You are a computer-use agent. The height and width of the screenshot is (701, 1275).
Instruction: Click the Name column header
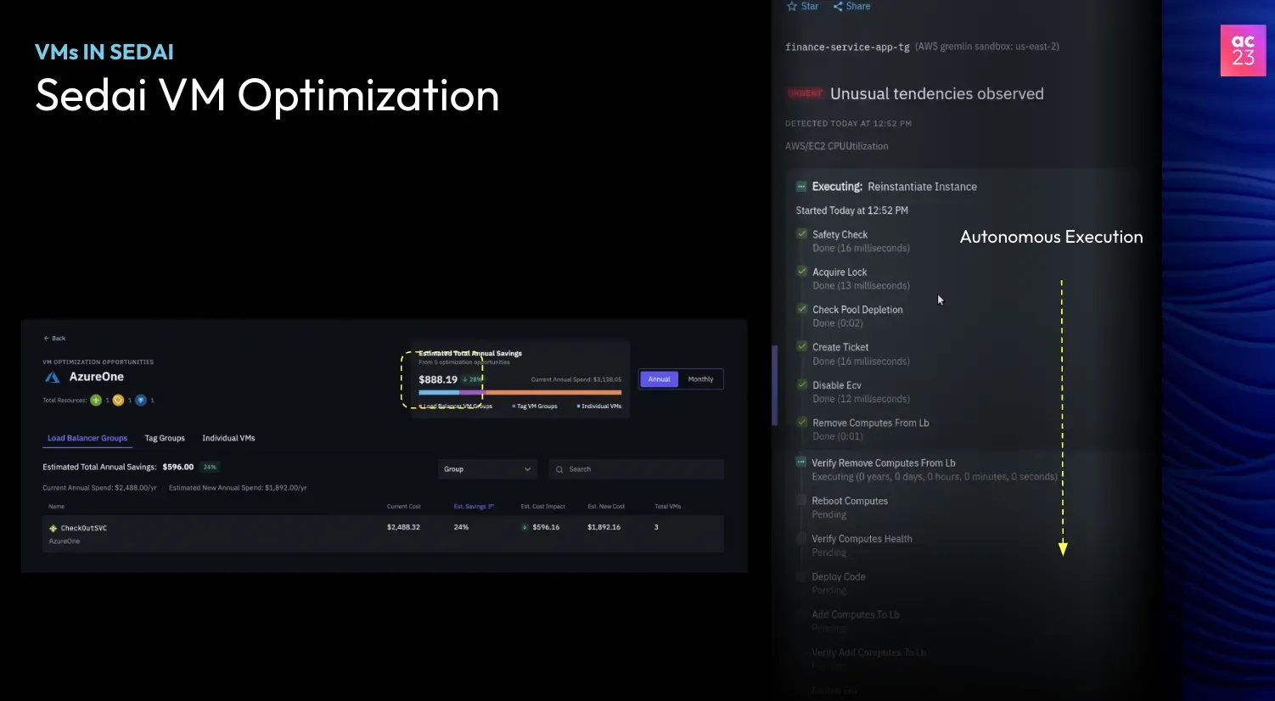coord(57,507)
